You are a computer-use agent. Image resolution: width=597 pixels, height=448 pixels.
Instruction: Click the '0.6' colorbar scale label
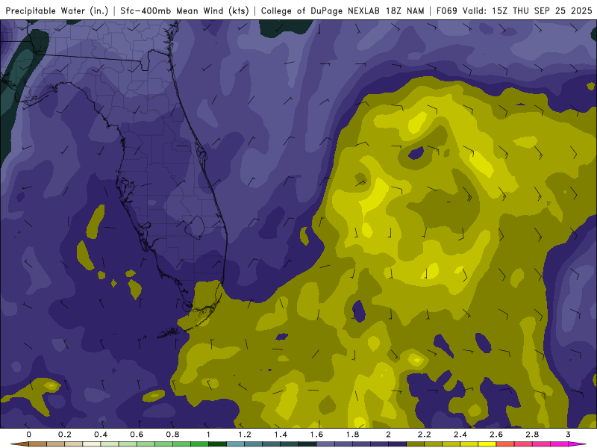tap(137, 435)
